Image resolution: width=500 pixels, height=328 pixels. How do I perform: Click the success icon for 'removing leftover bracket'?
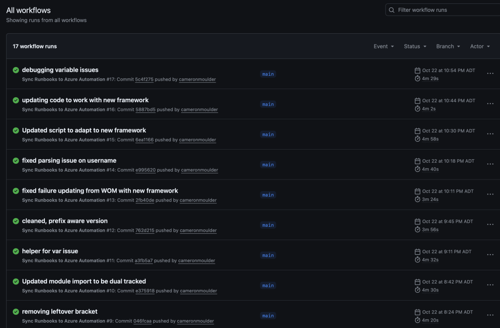click(x=16, y=312)
